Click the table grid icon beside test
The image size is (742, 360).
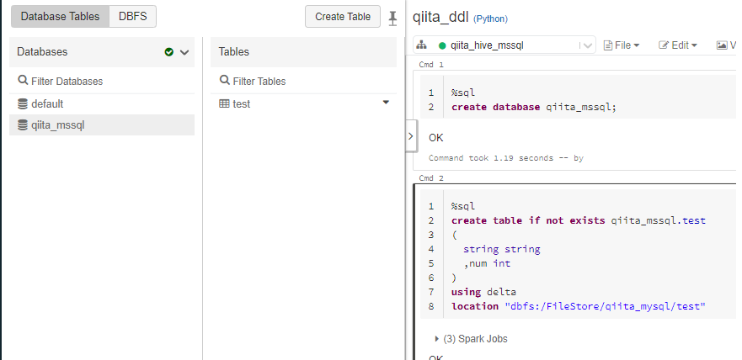[224, 104]
